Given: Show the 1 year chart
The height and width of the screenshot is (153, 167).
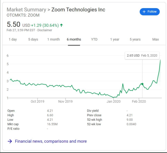Looking at the screenshot, I should point(115,39).
